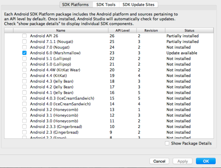
Task: Click API level 26 cell
Action: click(x=112, y=36)
